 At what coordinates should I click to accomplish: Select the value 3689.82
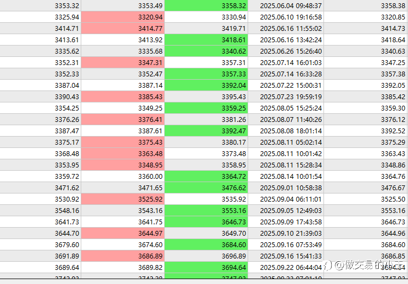pyautogui.click(x=151, y=267)
